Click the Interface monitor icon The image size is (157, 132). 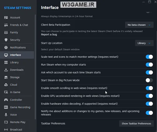pos(6,55)
